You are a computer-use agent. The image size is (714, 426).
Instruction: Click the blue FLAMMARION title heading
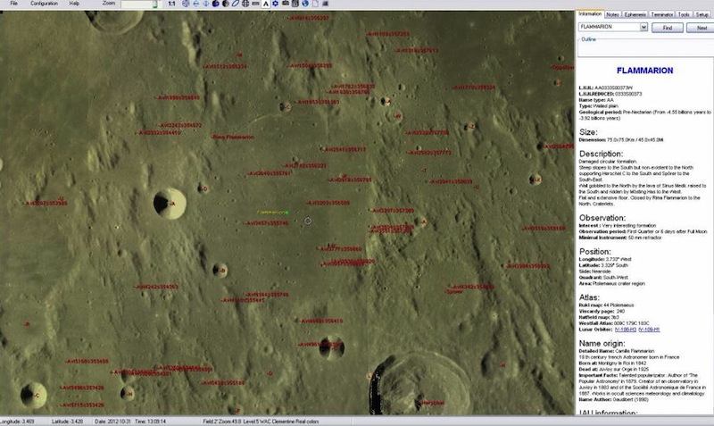pos(644,71)
